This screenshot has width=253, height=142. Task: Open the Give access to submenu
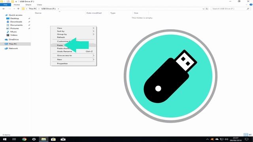(74, 55)
